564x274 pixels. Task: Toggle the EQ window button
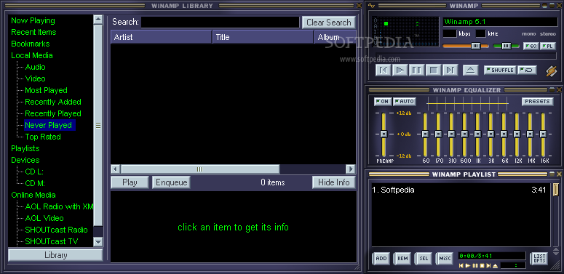pyautogui.click(x=531, y=46)
